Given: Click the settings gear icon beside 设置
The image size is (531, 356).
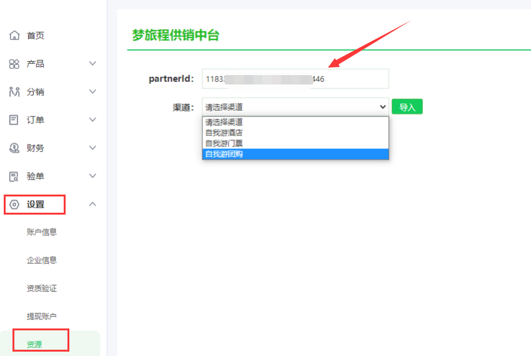Looking at the screenshot, I should pos(14,205).
